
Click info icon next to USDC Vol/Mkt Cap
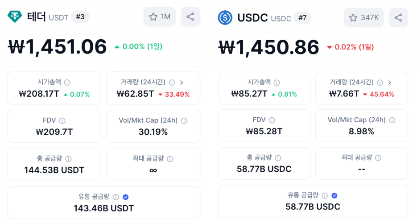click(x=392, y=120)
